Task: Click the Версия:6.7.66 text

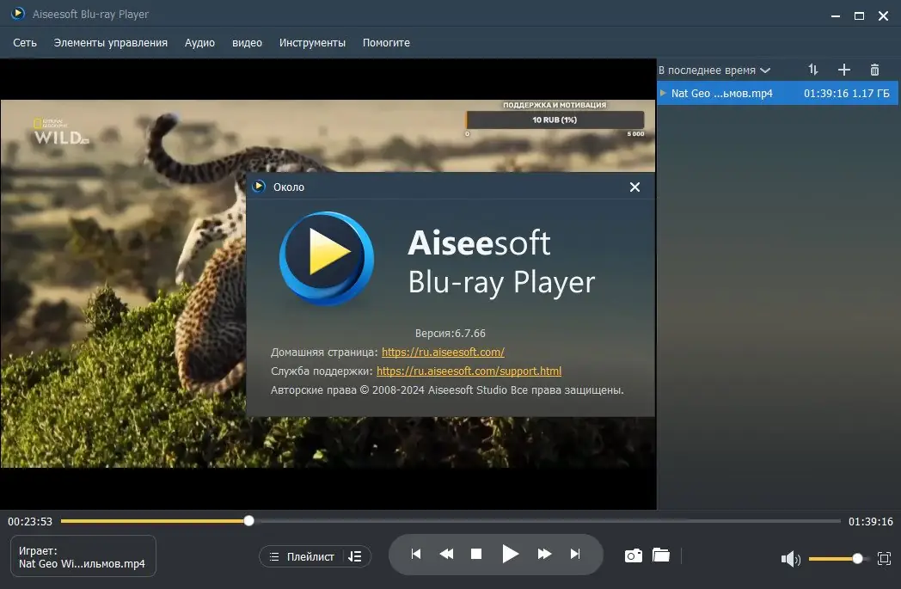Action: [x=450, y=334]
